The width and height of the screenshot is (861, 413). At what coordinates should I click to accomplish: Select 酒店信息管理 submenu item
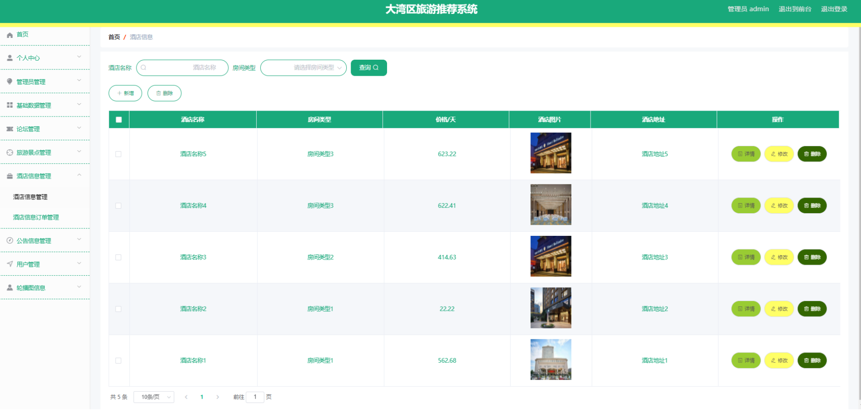click(x=30, y=197)
